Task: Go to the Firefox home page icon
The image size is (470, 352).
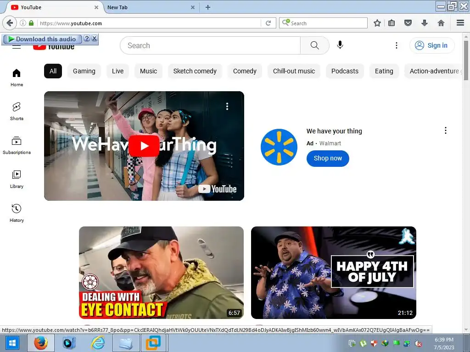Action: coord(441,23)
